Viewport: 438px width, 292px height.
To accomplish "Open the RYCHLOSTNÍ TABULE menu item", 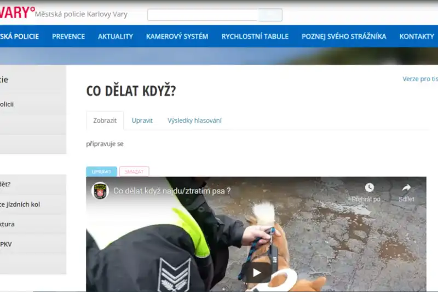I will click(255, 36).
